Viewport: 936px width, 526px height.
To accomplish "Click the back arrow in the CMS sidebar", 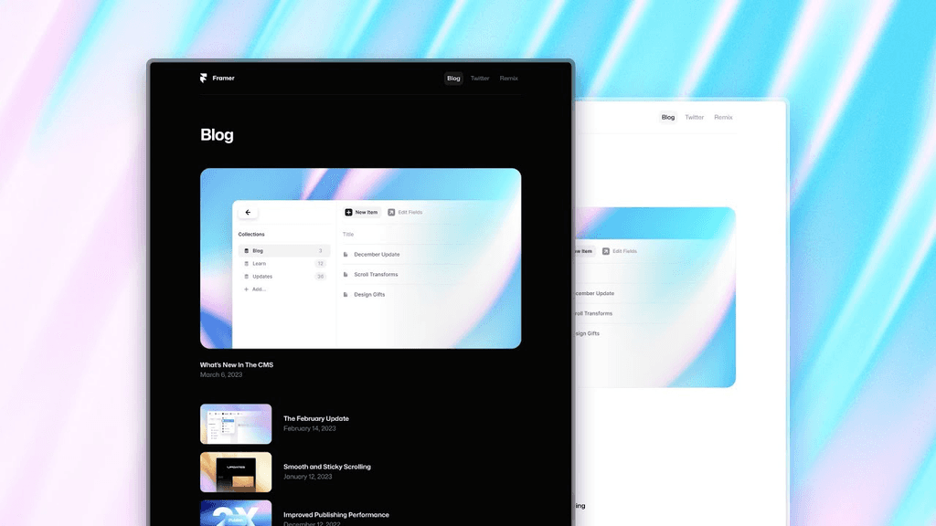I will coord(248,211).
